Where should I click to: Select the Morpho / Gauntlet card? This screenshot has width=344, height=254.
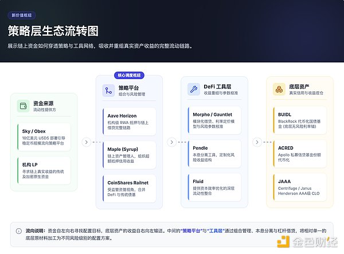[x=214, y=120]
